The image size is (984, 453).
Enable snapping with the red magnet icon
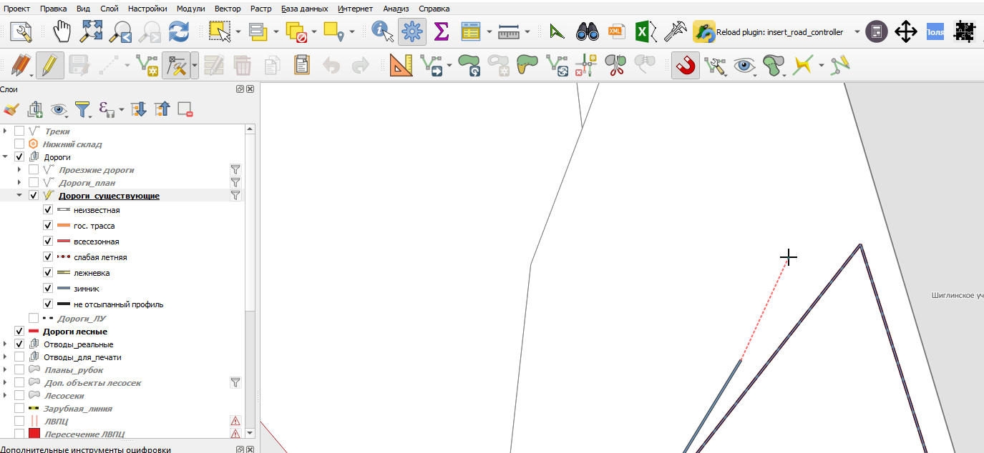(686, 66)
